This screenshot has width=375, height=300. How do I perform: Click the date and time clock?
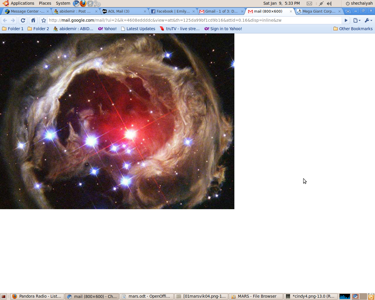tap(282, 3)
